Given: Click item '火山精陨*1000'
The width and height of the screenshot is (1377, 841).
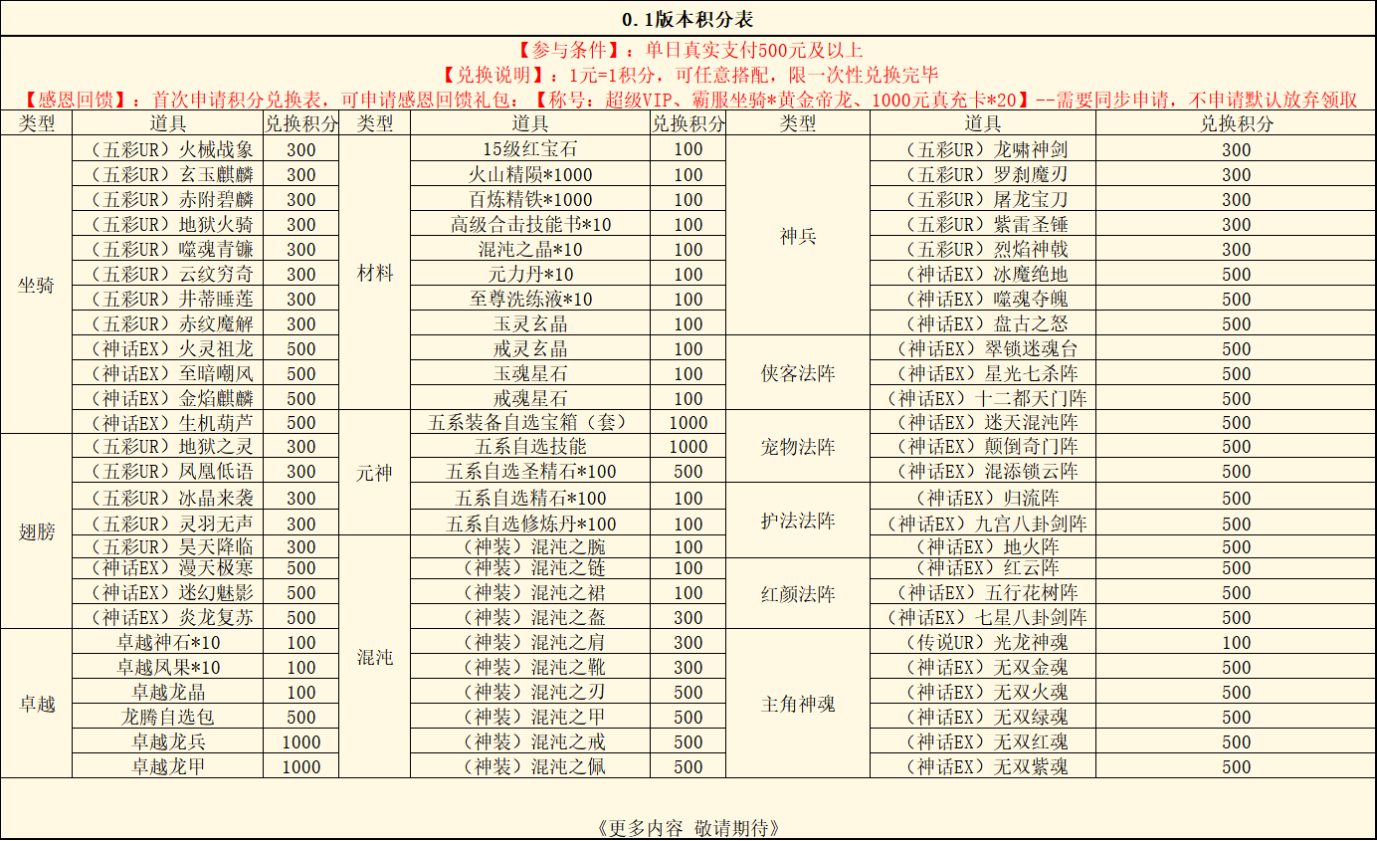Looking at the screenshot, I should pyautogui.click(x=530, y=174).
